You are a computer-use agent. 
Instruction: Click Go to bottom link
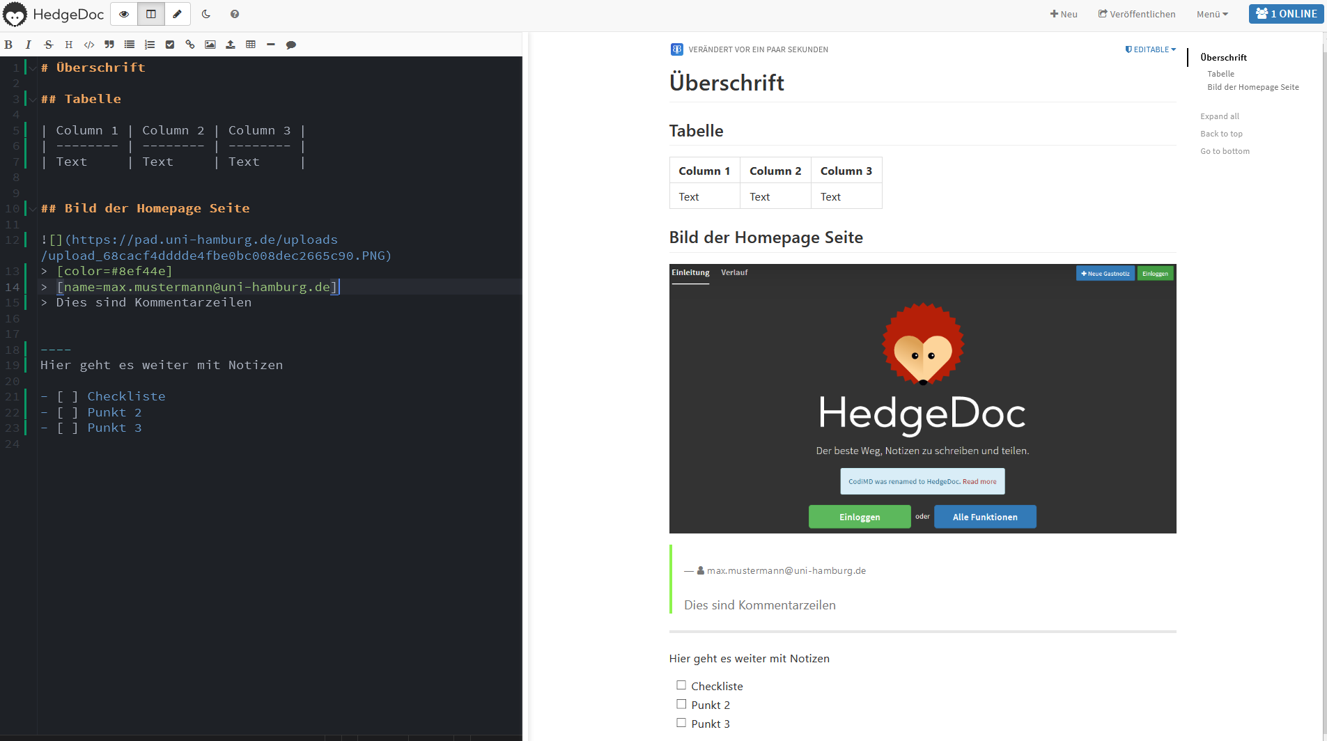[x=1225, y=151]
